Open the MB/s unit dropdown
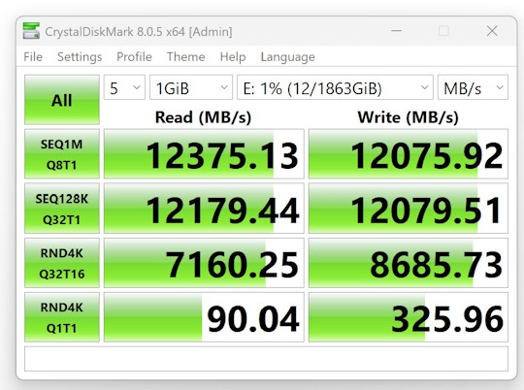Screen dimensions: 524x390 pyautogui.click(x=473, y=87)
